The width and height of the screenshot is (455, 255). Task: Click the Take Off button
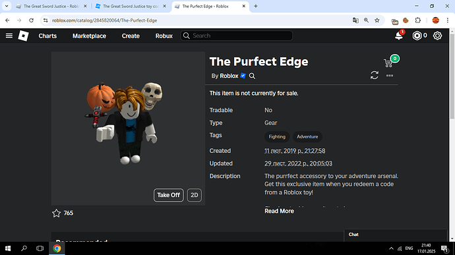tap(169, 195)
